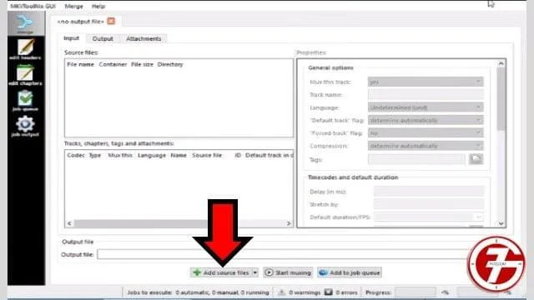Click tracks list scroll left arrow
Image resolution: width=534 pixels, height=300 pixels.
coord(69,223)
